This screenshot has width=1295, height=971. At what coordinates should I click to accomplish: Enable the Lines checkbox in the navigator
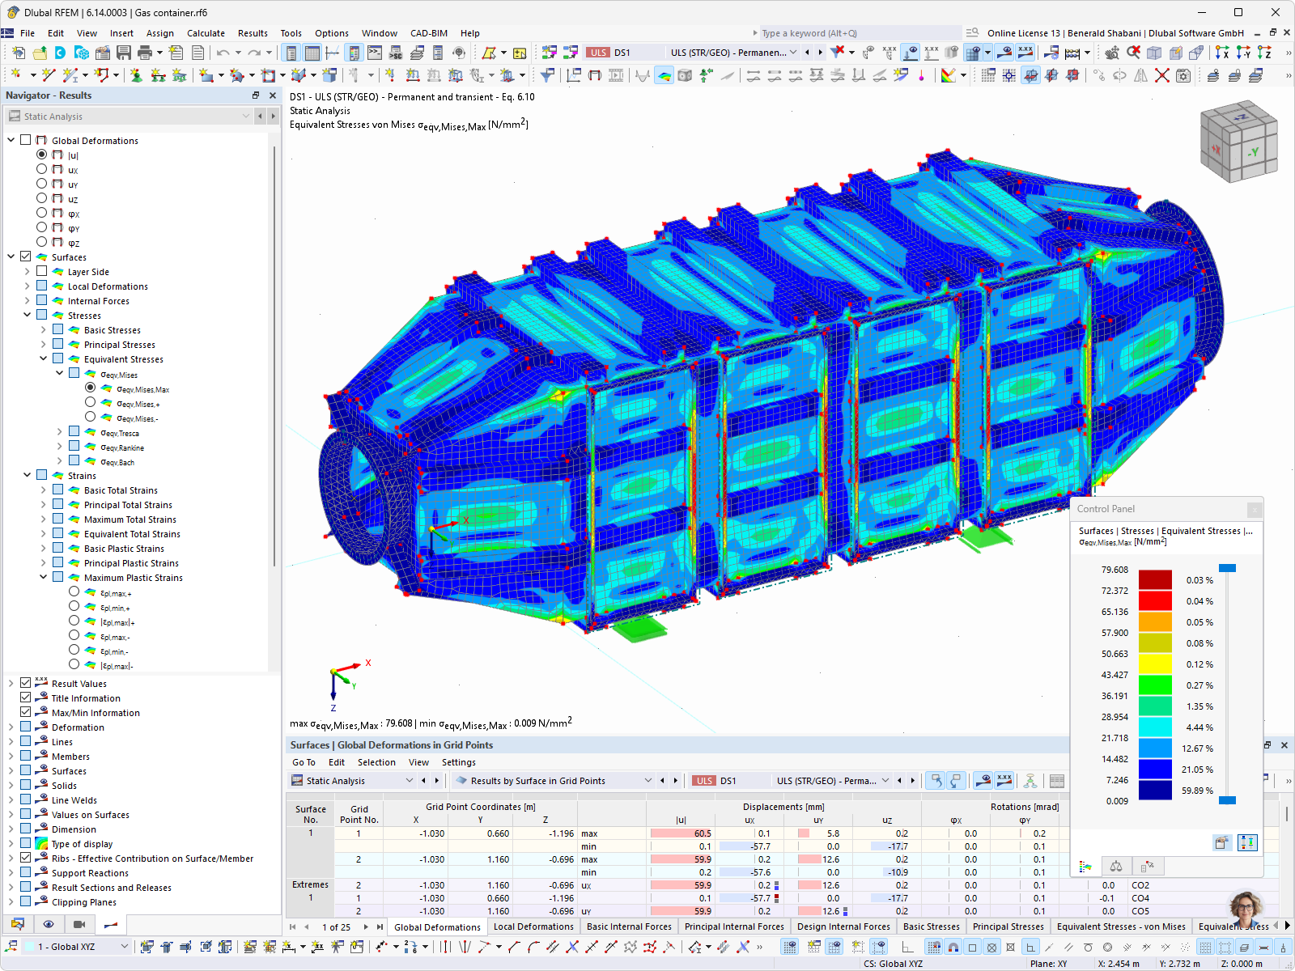pyautogui.click(x=27, y=741)
